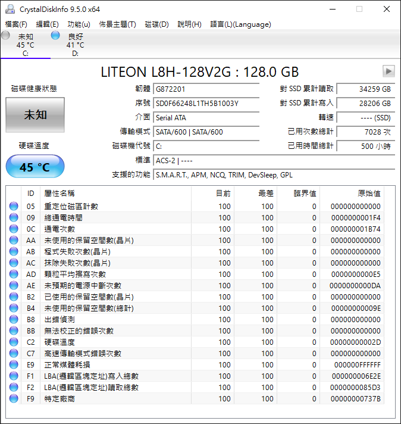The height and width of the screenshot is (424, 401).
Task: Click the CrystalDiskInfo title bar app icon
Action: (x=10, y=9)
